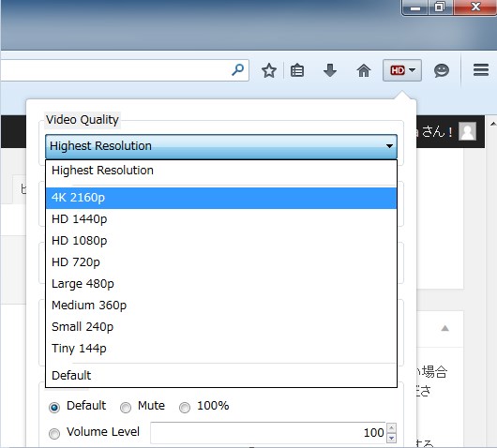The width and height of the screenshot is (497, 448).
Task: Go to the home page icon
Action: 364,70
